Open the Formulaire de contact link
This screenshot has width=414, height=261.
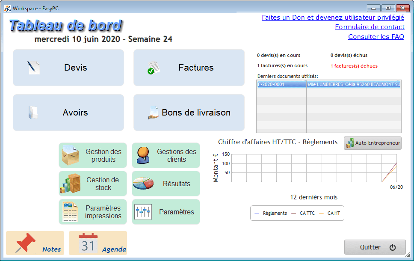click(x=370, y=27)
